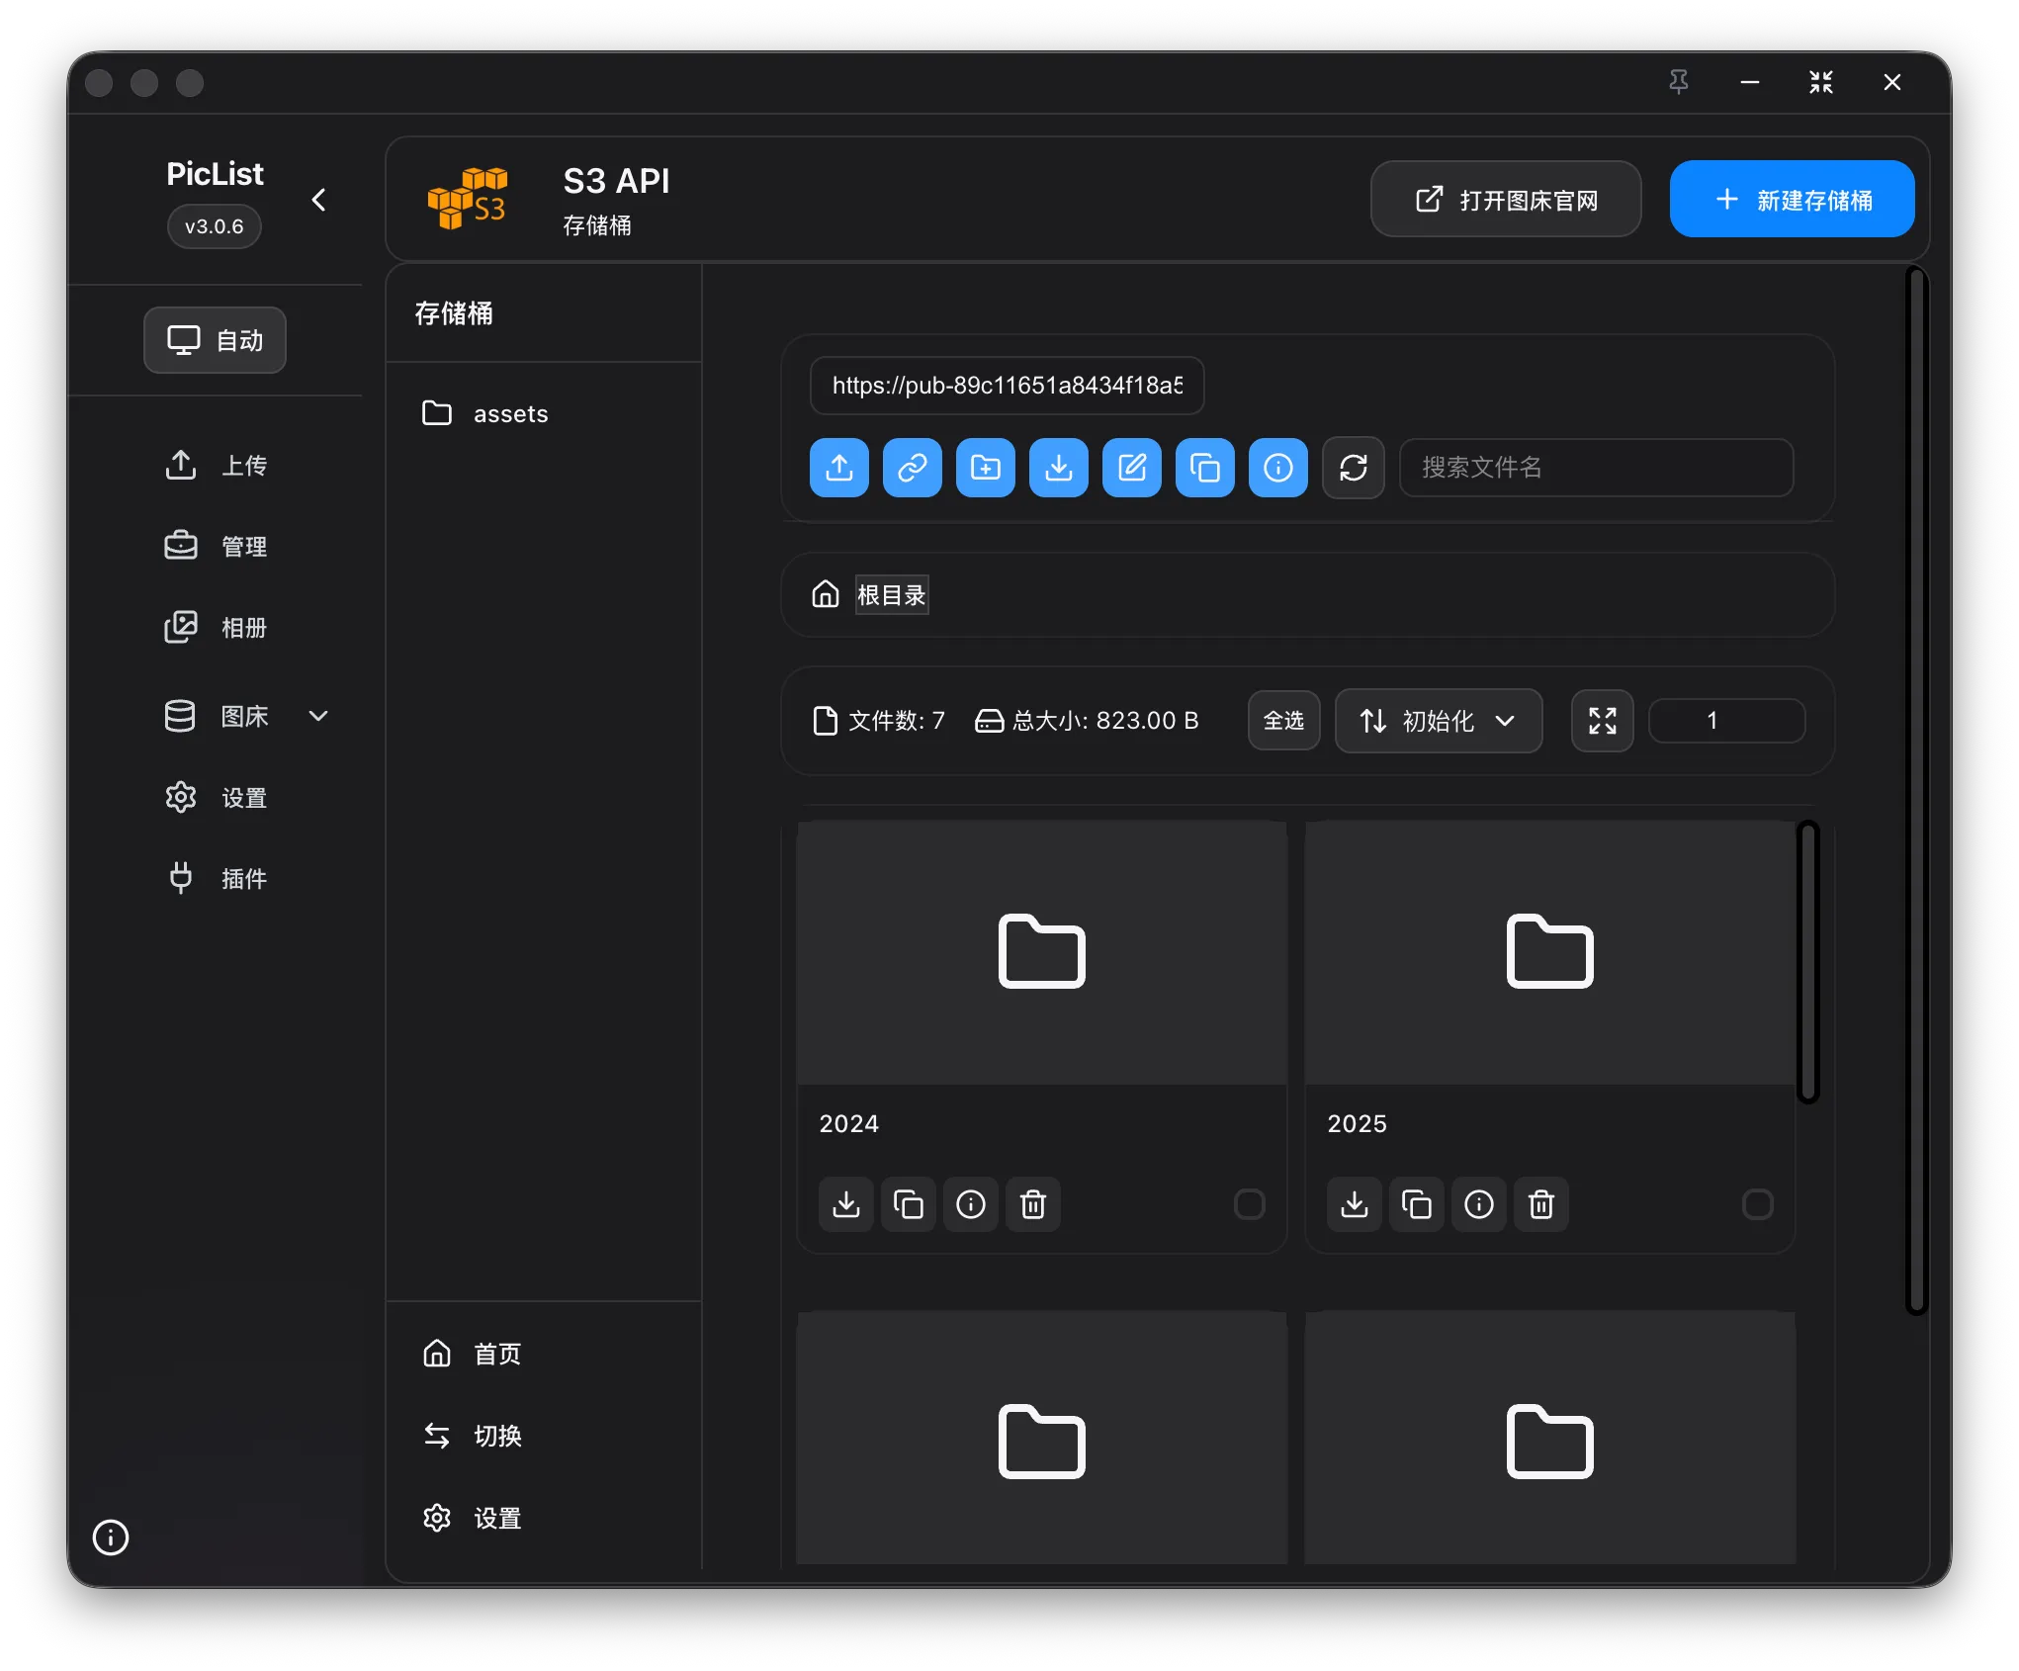Delete the 2024 folder with trash icon

(1032, 1204)
